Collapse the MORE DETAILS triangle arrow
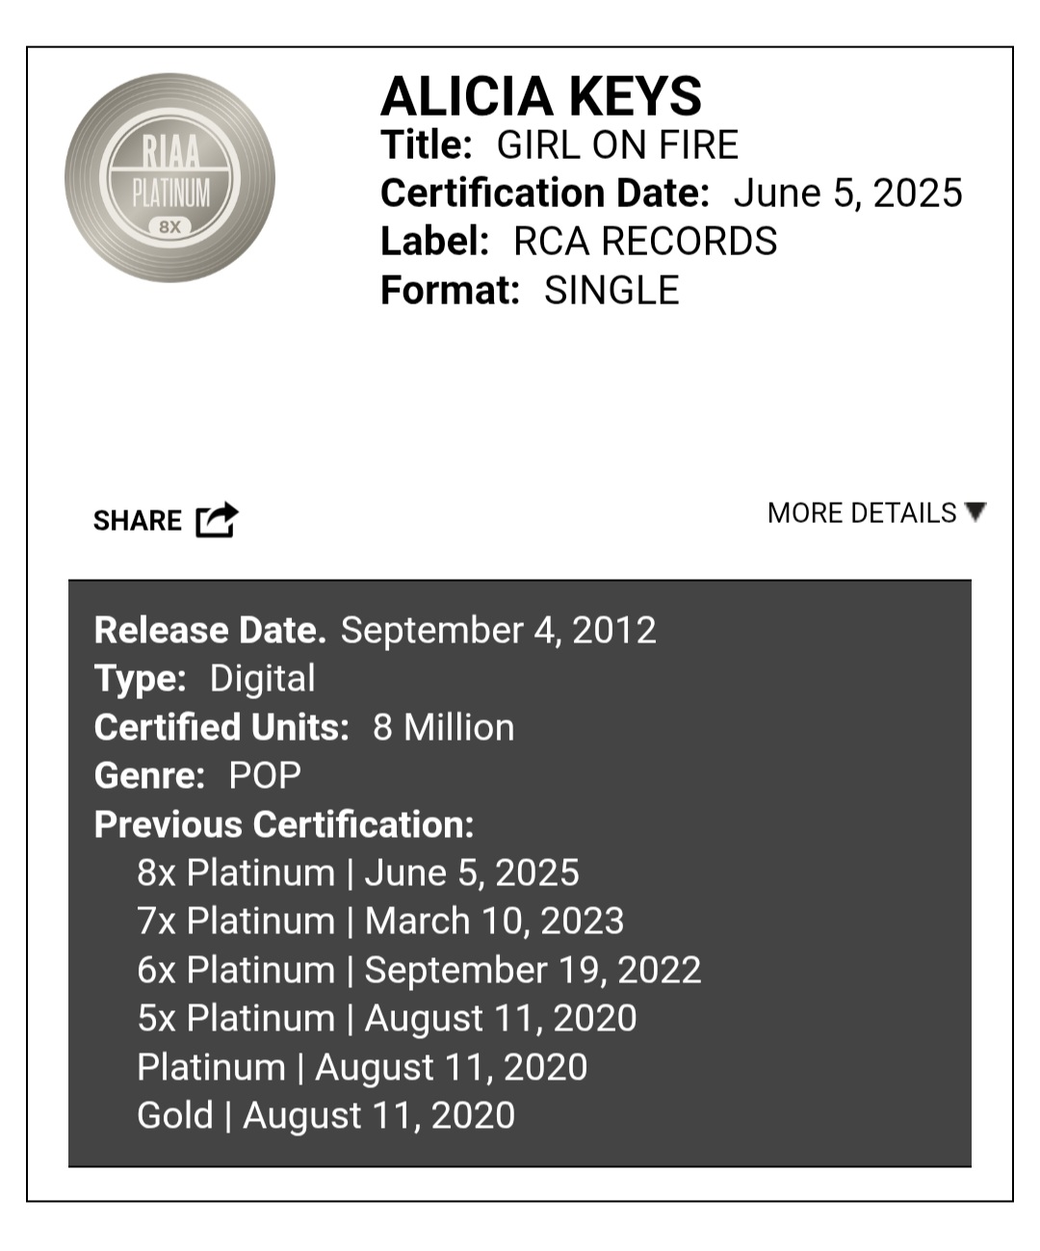This screenshot has width=1040, height=1251. (975, 512)
